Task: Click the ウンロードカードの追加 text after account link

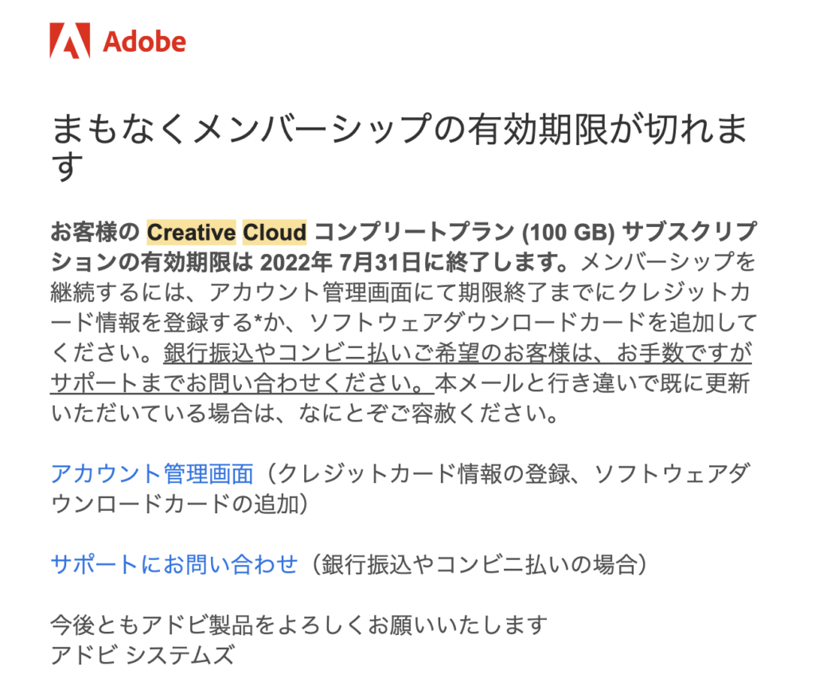Action: (180, 504)
